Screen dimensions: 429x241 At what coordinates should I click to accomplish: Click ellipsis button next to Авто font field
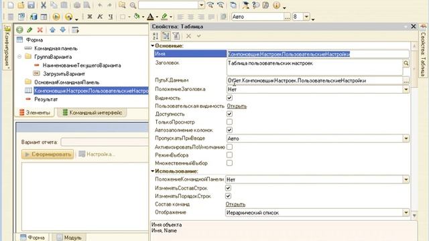[287, 17]
